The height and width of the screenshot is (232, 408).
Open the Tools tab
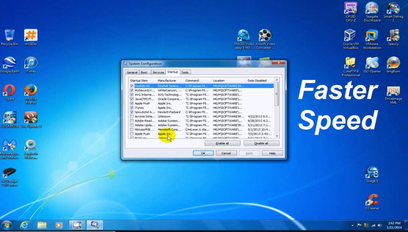coord(185,73)
